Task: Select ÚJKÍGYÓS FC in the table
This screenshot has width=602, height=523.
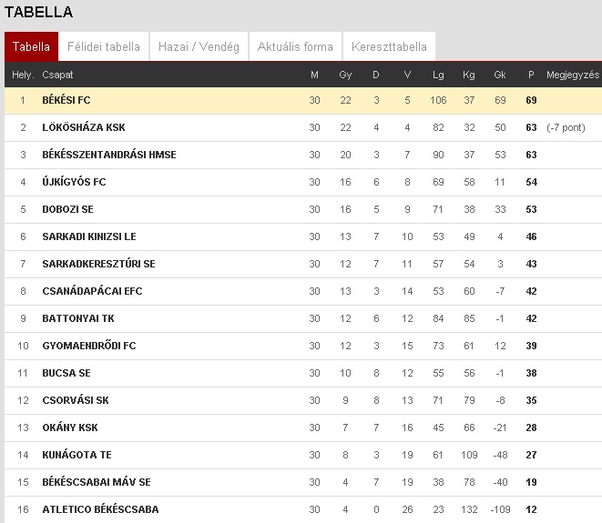Action: tap(74, 182)
